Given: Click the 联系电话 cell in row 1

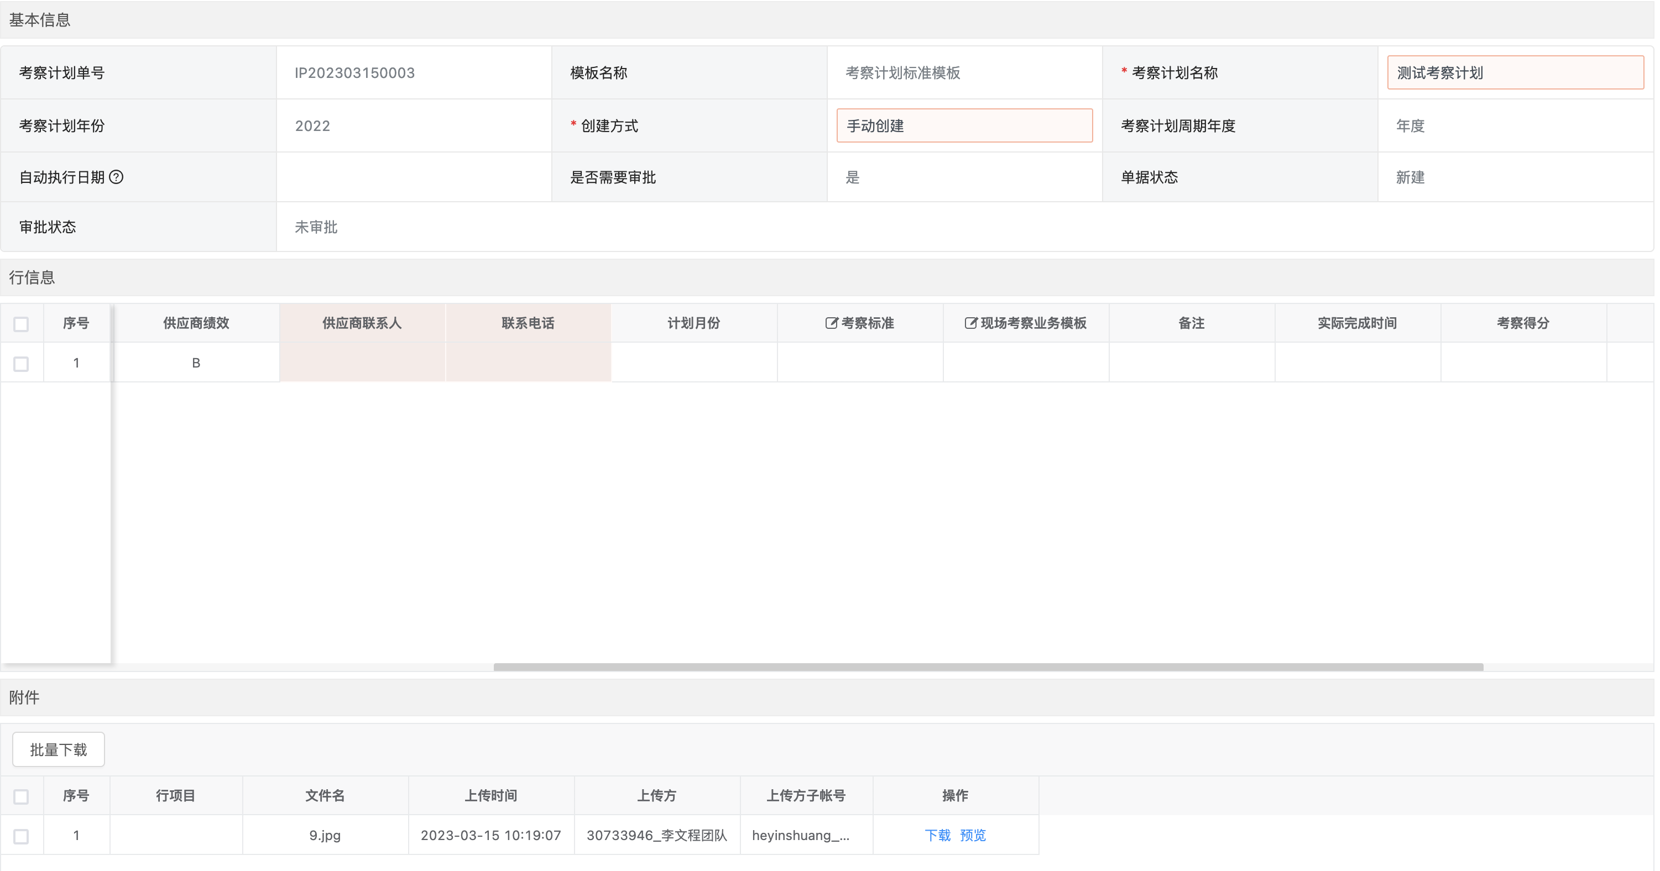Looking at the screenshot, I should click(x=528, y=363).
